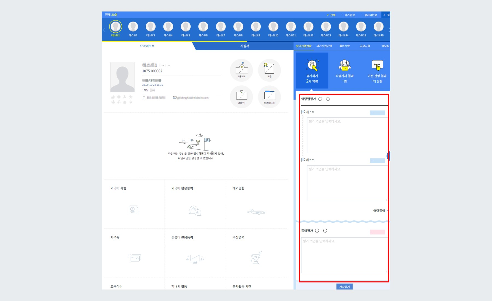Select applicant avatar 테스트3

tap(151, 27)
